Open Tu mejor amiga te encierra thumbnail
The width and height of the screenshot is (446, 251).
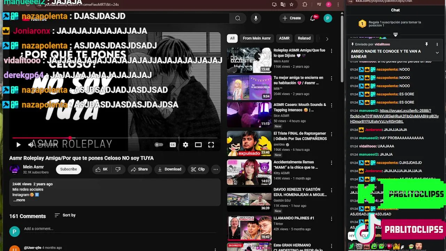click(249, 87)
